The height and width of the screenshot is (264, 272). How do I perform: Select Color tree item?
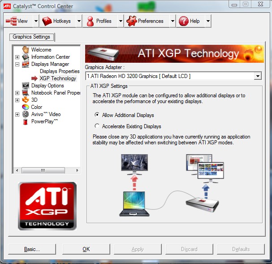(x=37, y=107)
